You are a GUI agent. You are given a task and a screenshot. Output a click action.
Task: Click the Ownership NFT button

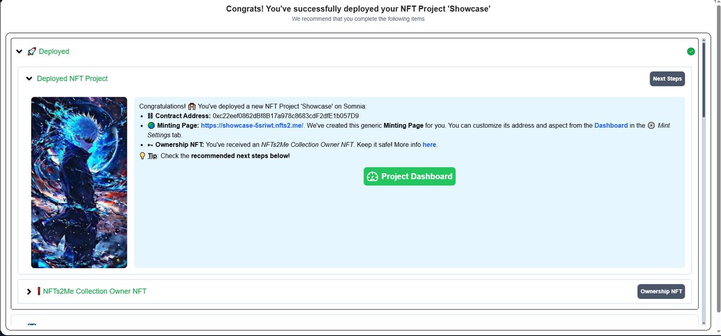[661, 291]
